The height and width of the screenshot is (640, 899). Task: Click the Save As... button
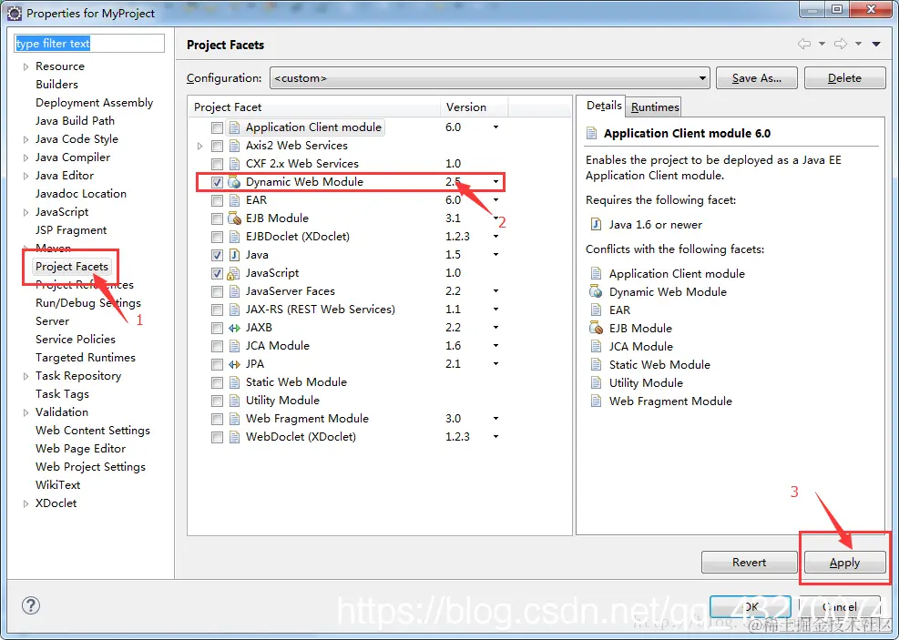click(x=756, y=78)
